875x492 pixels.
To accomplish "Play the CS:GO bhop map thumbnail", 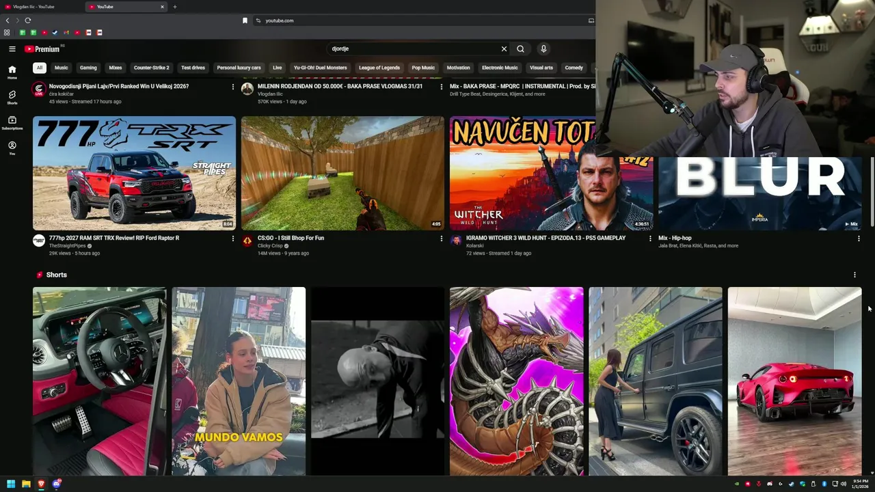I will click(342, 173).
